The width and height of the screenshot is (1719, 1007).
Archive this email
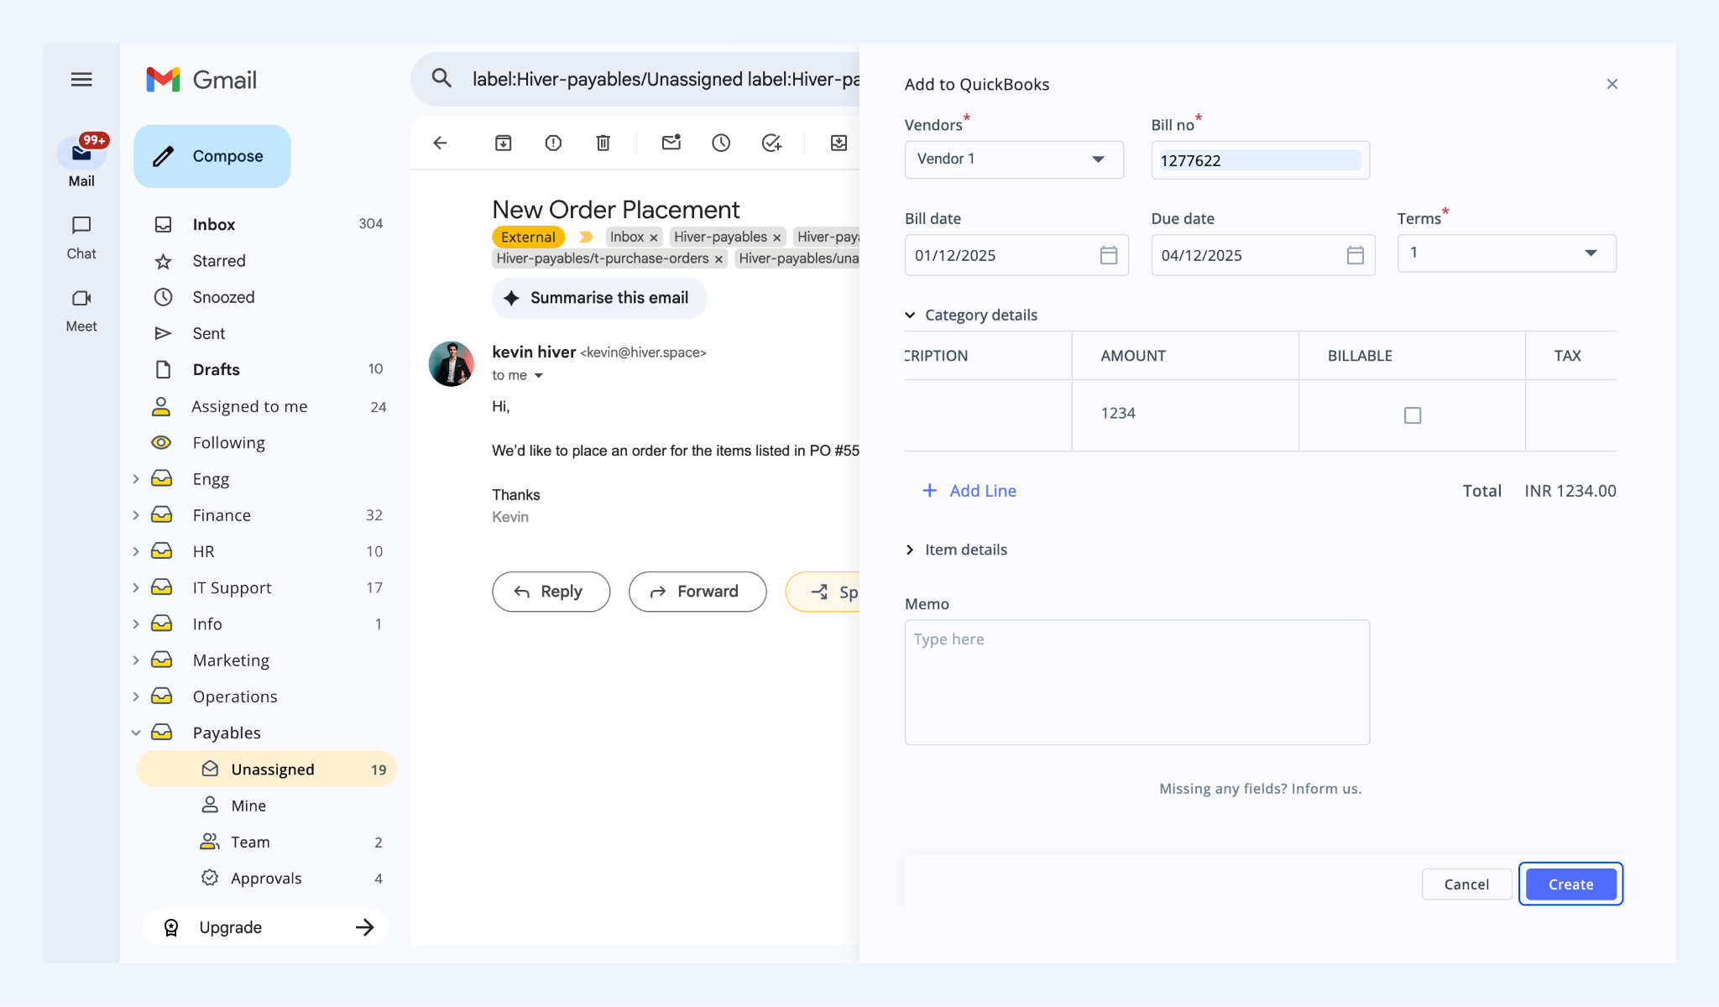[x=503, y=143]
